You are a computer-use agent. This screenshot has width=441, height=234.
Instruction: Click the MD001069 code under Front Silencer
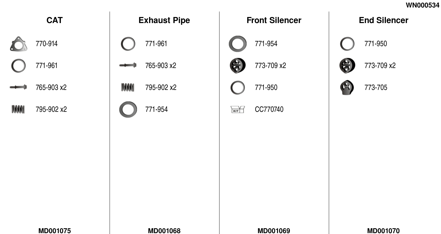(274, 231)
